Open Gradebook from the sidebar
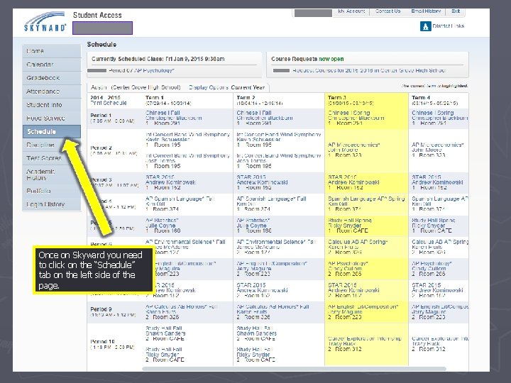 [x=52, y=78]
